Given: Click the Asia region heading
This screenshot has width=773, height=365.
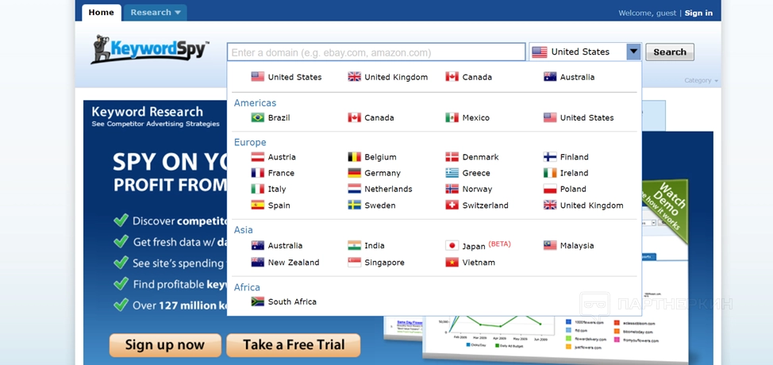Looking at the screenshot, I should 243,230.
